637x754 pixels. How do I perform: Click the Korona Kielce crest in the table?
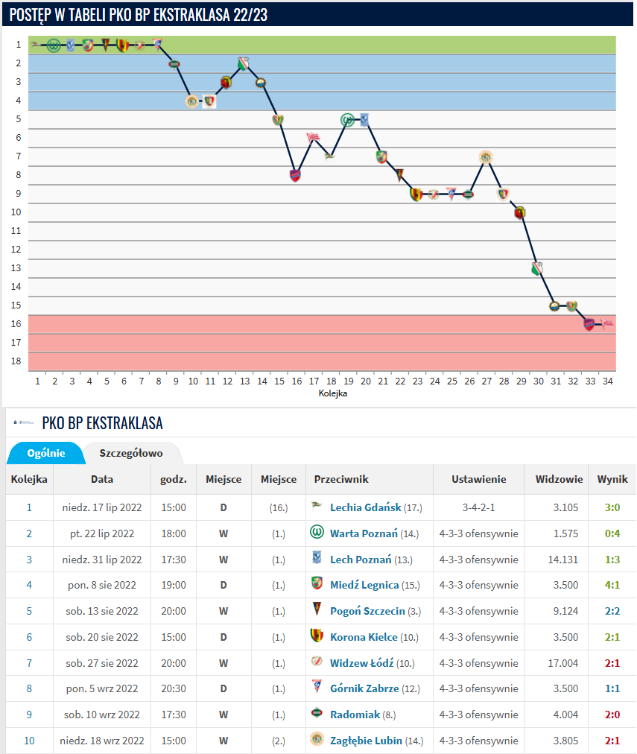click(x=317, y=636)
